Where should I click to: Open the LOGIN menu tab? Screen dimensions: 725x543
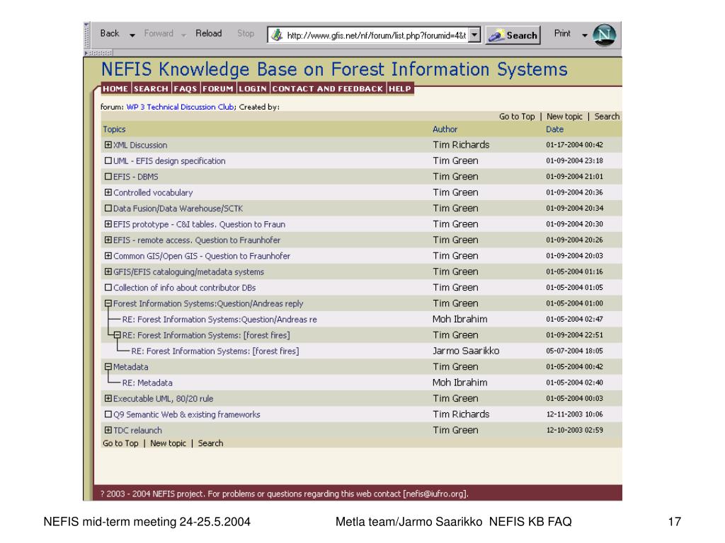point(253,88)
